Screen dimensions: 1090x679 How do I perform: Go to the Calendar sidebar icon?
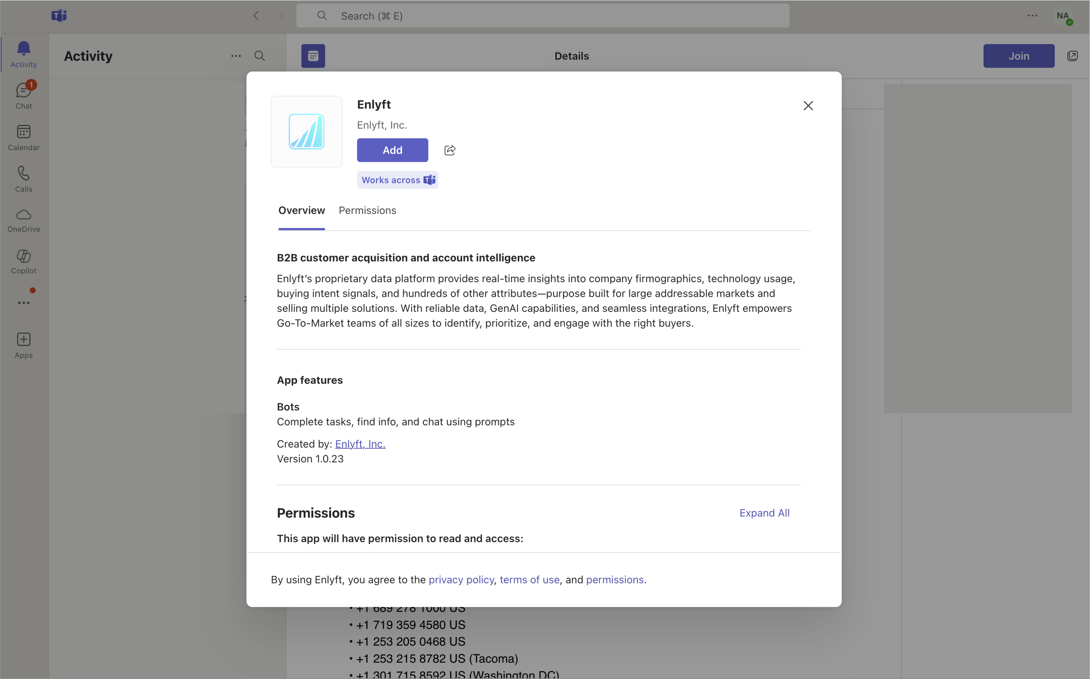(x=24, y=138)
